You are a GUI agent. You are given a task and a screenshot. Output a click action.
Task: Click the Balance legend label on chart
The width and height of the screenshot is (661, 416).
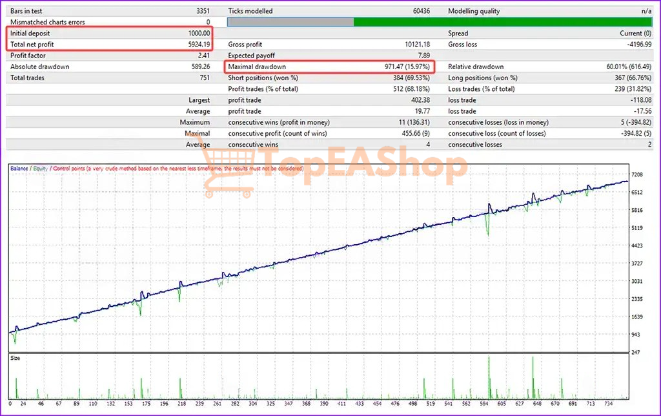click(x=19, y=169)
